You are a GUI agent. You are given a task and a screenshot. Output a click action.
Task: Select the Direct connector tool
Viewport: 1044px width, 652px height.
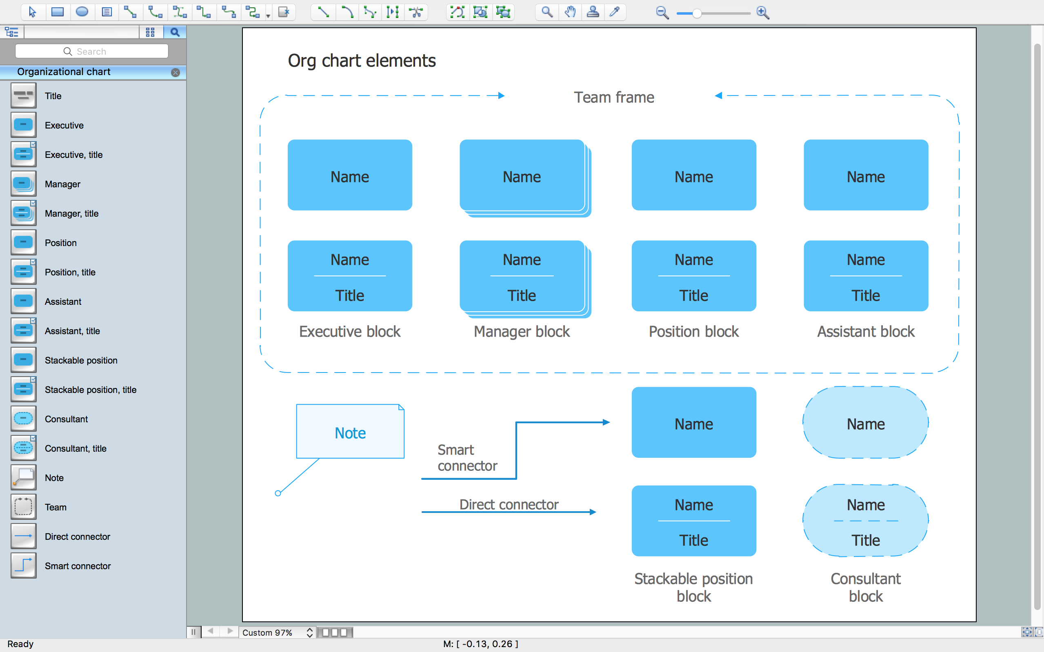coord(22,536)
